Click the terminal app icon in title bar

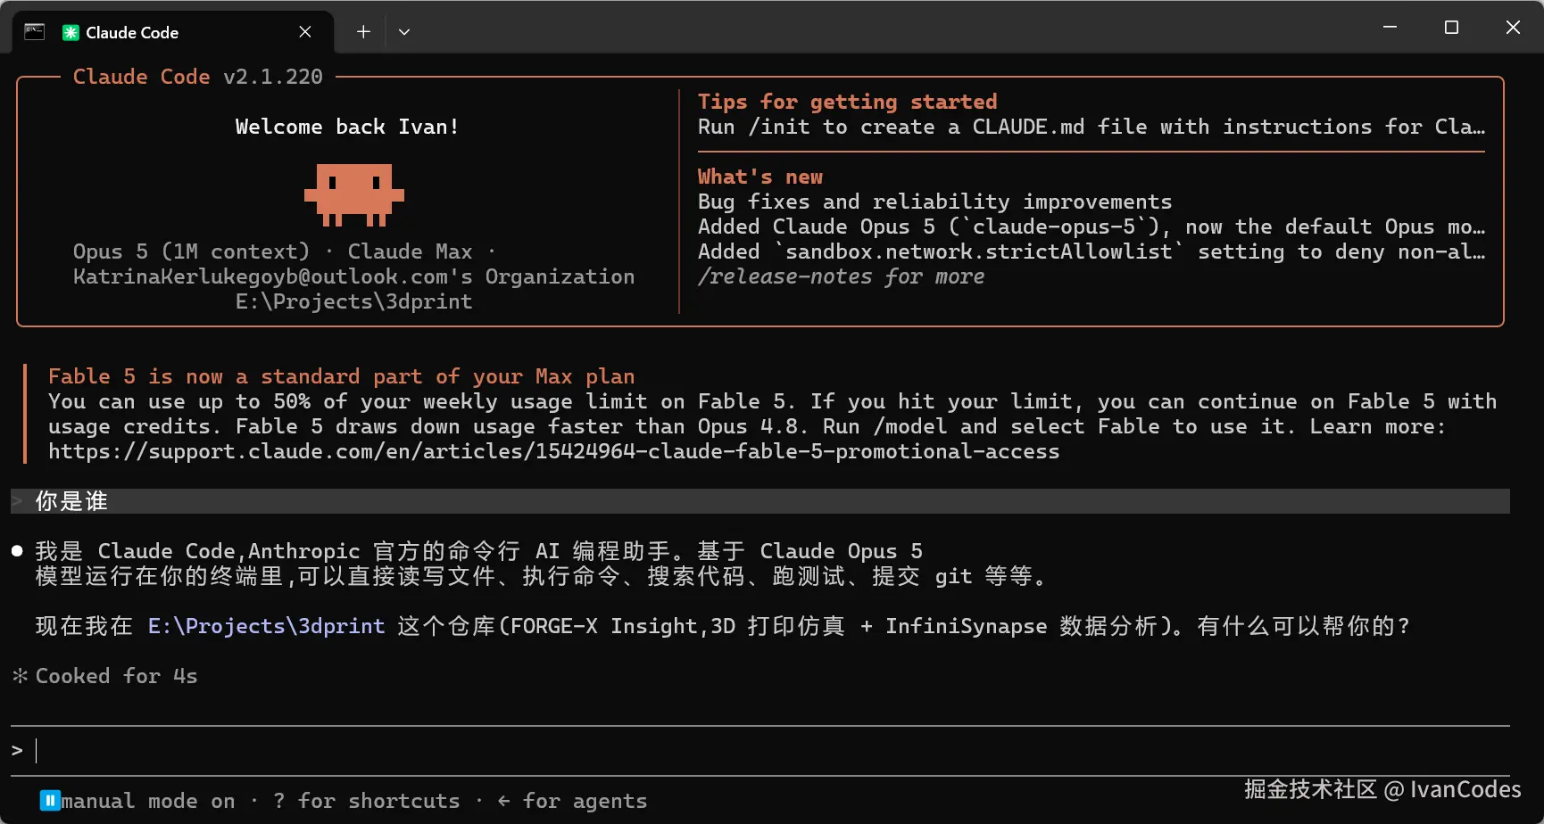pyautogui.click(x=35, y=32)
